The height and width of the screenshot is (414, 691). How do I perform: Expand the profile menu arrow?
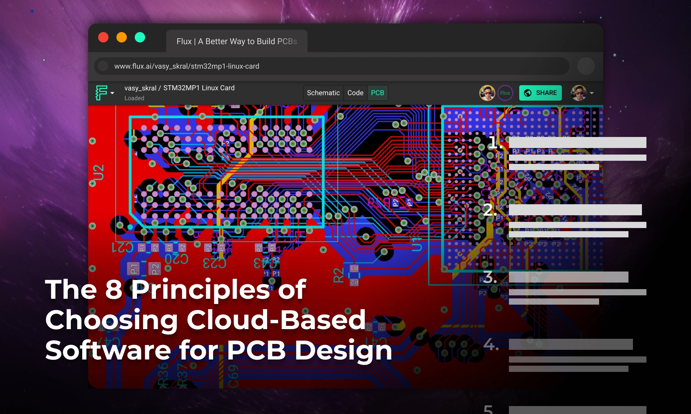[x=592, y=93]
